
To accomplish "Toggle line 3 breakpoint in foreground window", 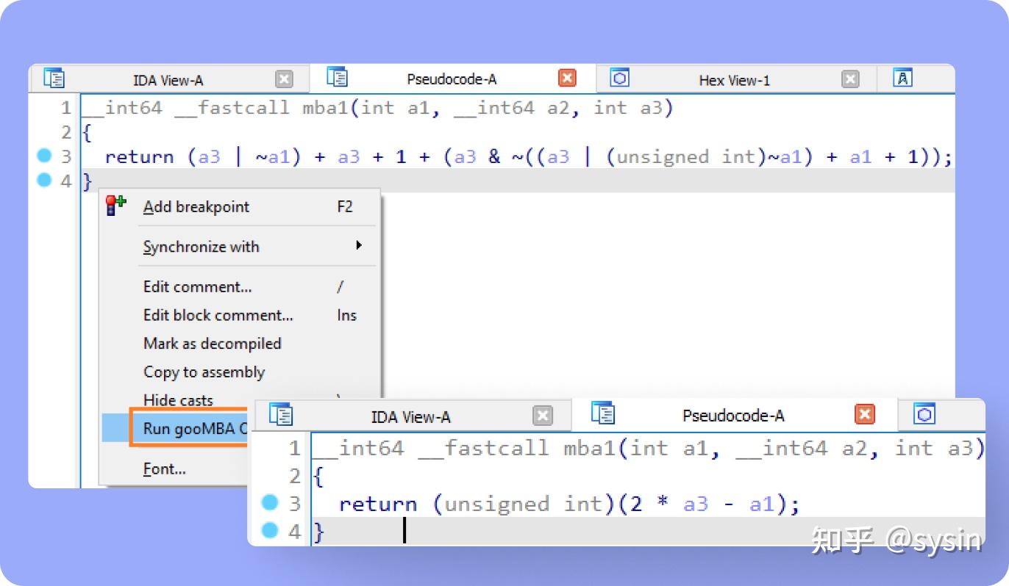I will coord(269,503).
